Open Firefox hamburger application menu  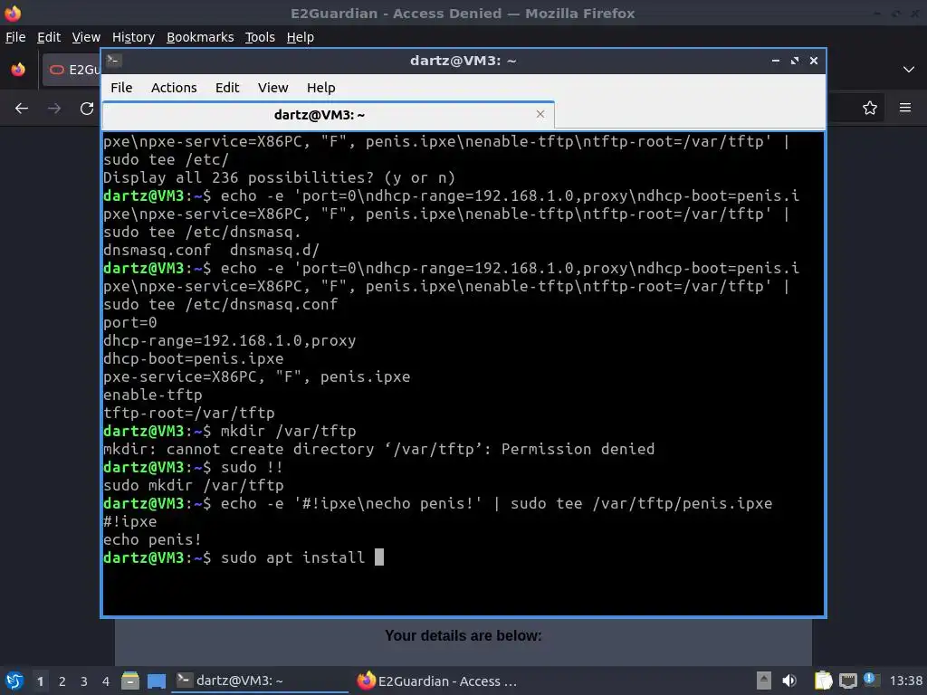pos(904,108)
